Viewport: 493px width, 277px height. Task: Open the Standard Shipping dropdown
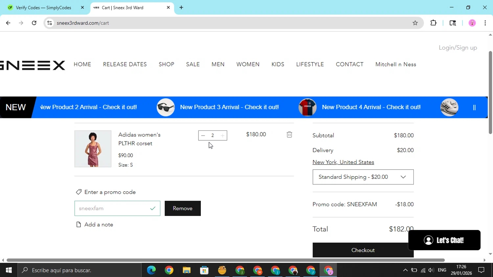tap(363, 177)
